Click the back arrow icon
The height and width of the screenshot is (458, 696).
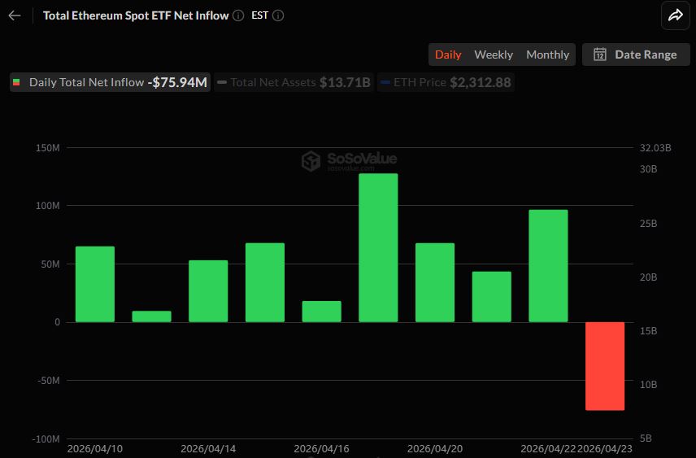[15, 15]
